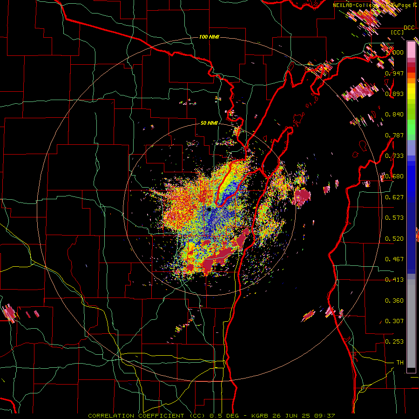The height and width of the screenshot is (419, 419).
Task: Select the 0.253 scale label
Action: pyautogui.click(x=394, y=342)
